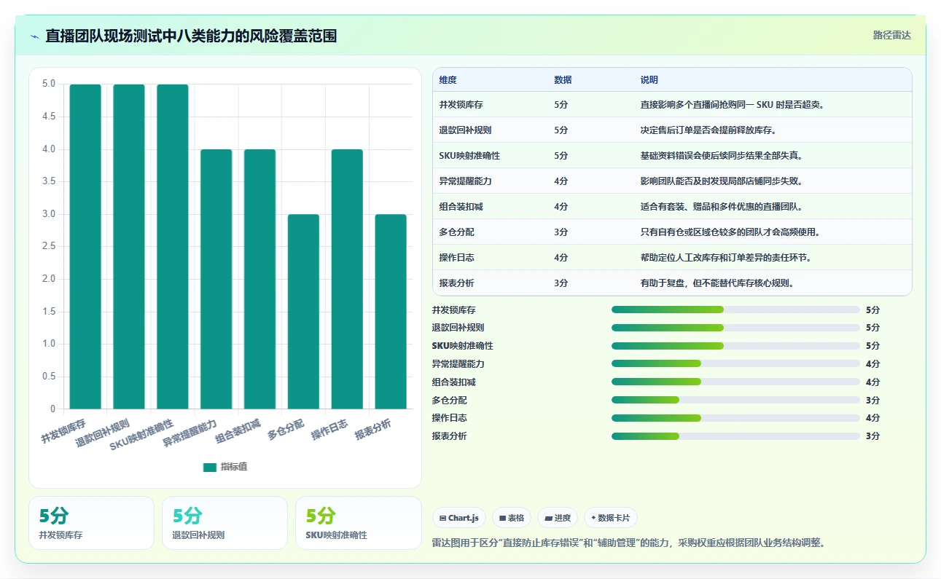Click the 4分 value in 操作日志 table row
Image resolution: width=941 pixels, height=579 pixels.
561,258
